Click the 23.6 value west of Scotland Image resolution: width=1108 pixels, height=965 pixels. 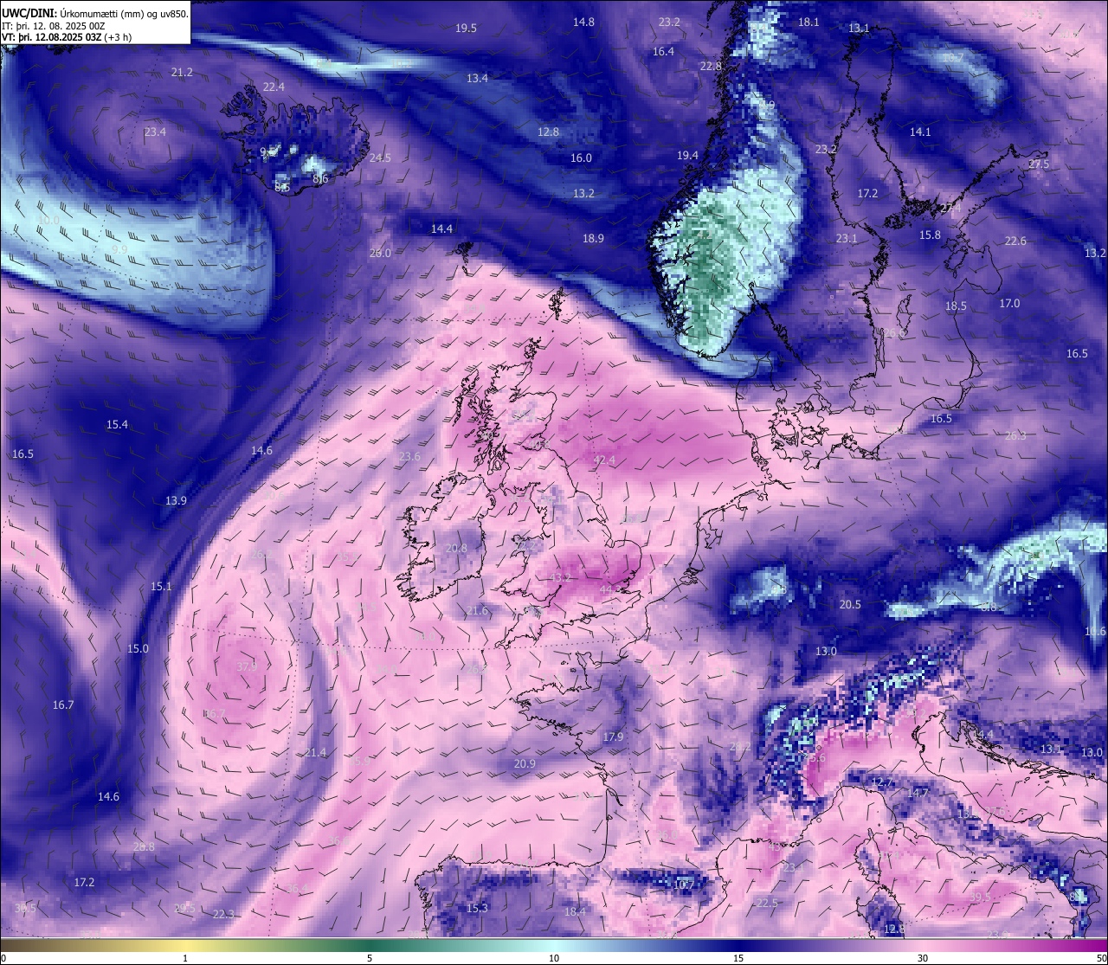pyautogui.click(x=409, y=457)
